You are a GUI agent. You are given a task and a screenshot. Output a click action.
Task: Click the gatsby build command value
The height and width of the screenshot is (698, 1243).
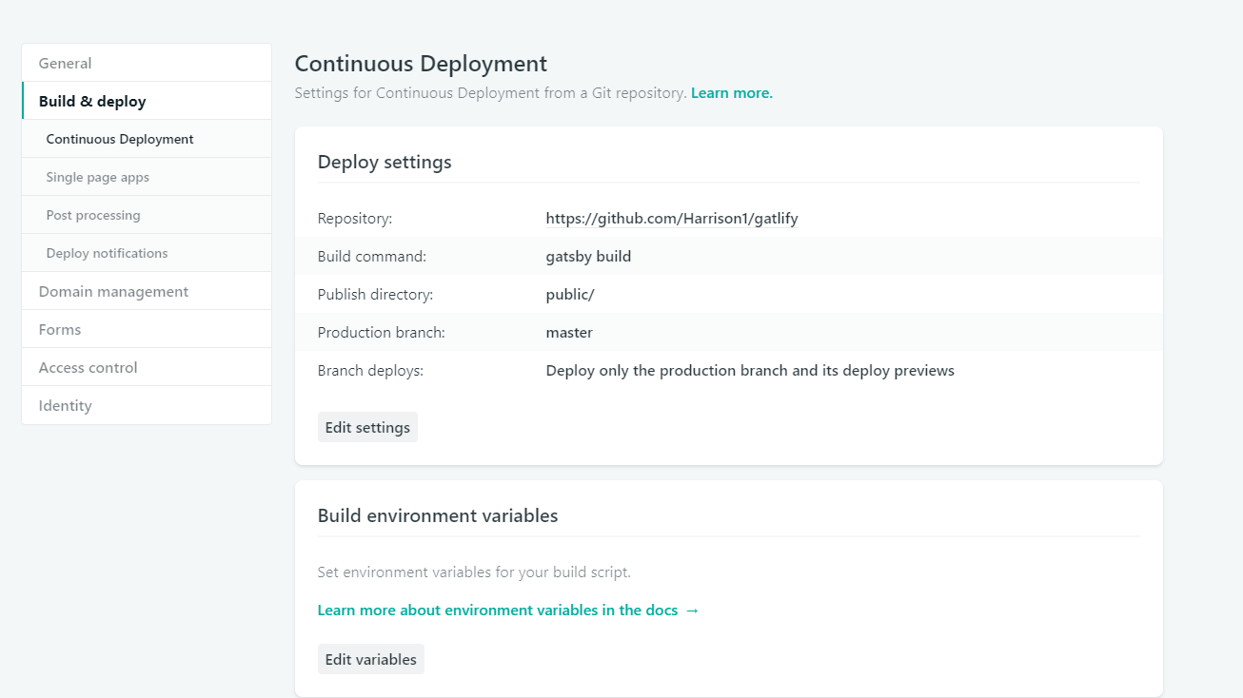click(588, 257)
